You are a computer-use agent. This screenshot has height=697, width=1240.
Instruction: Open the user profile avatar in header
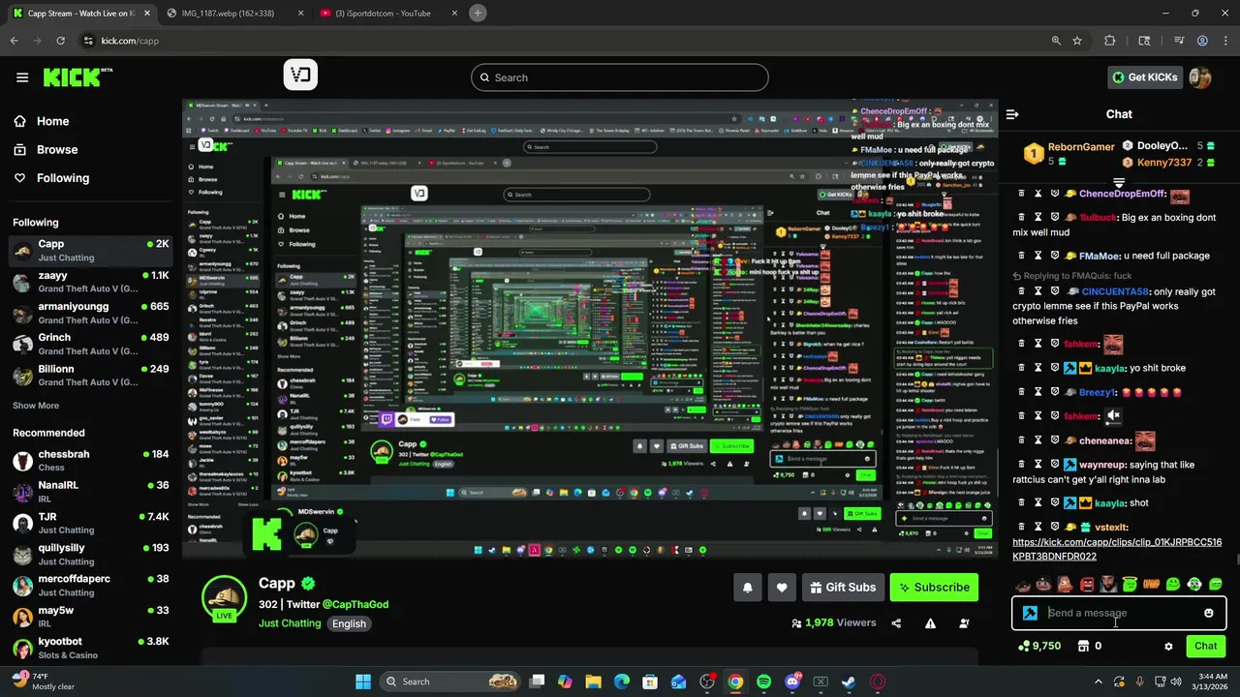[x=1200, y=77]
